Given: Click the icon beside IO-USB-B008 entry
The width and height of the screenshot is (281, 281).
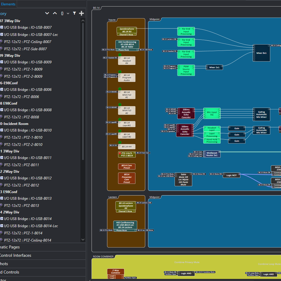Looking at the screenshot, I should (x=1, y=110).
